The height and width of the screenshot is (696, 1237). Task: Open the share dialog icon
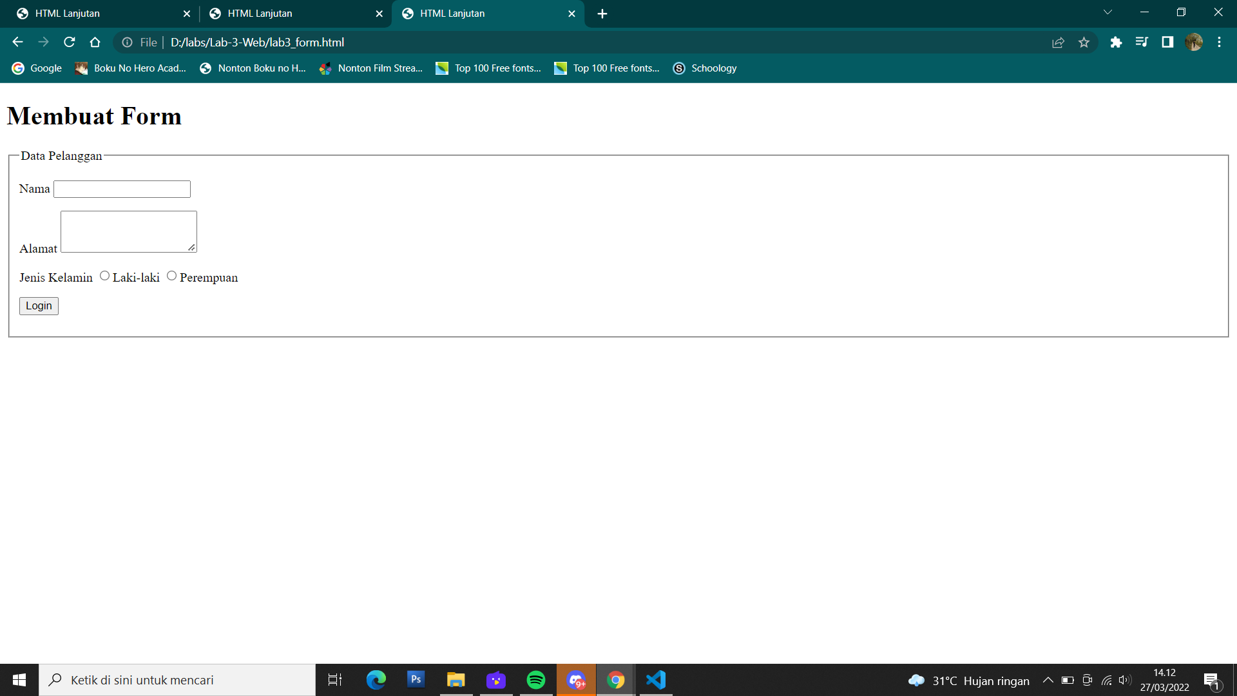1059,42
